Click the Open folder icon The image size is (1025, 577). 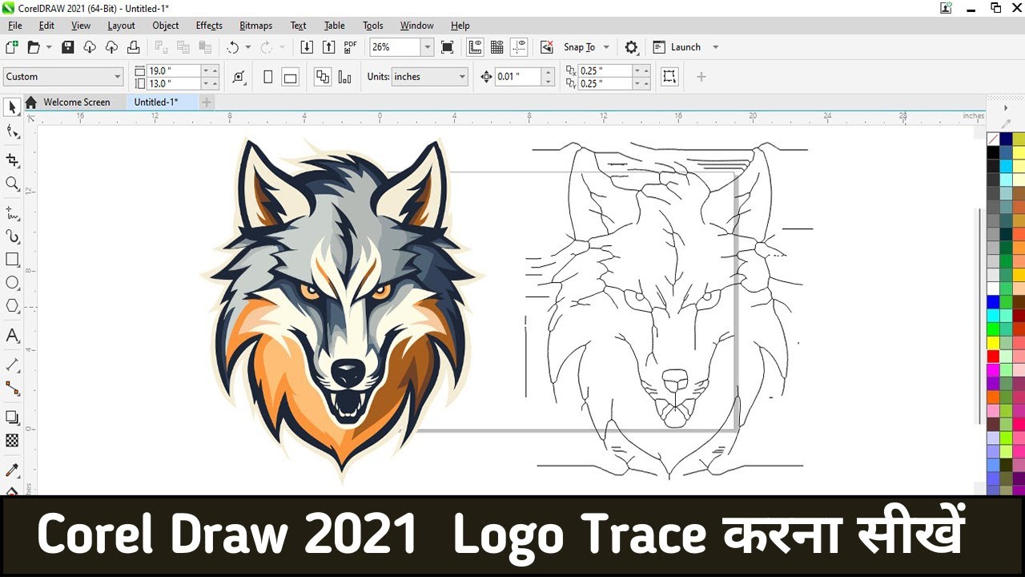pyautogui.click(x=34, y=47)
